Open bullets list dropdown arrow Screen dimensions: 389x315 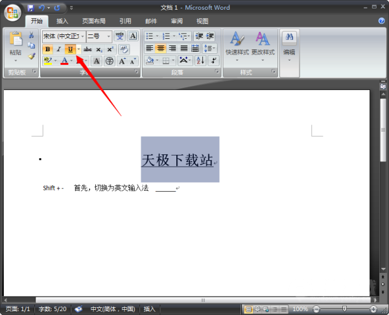(157, 36)
